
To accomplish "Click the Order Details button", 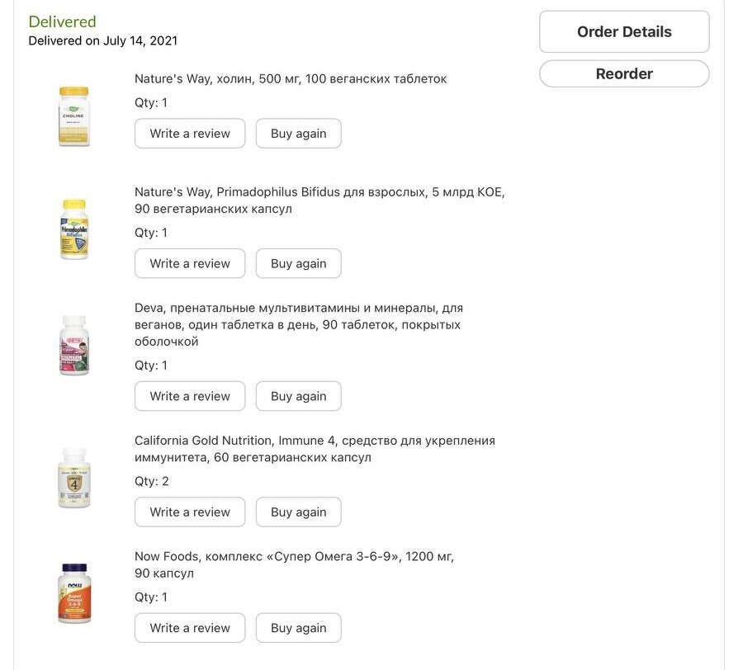I will [x=624, y=32].
